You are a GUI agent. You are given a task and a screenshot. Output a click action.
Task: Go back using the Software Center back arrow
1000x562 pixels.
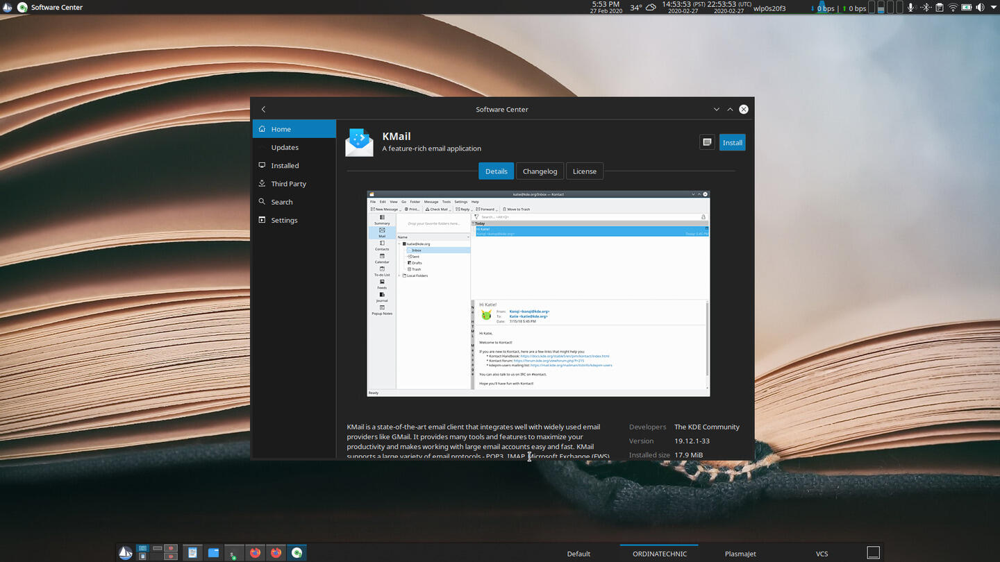(263, 109)
